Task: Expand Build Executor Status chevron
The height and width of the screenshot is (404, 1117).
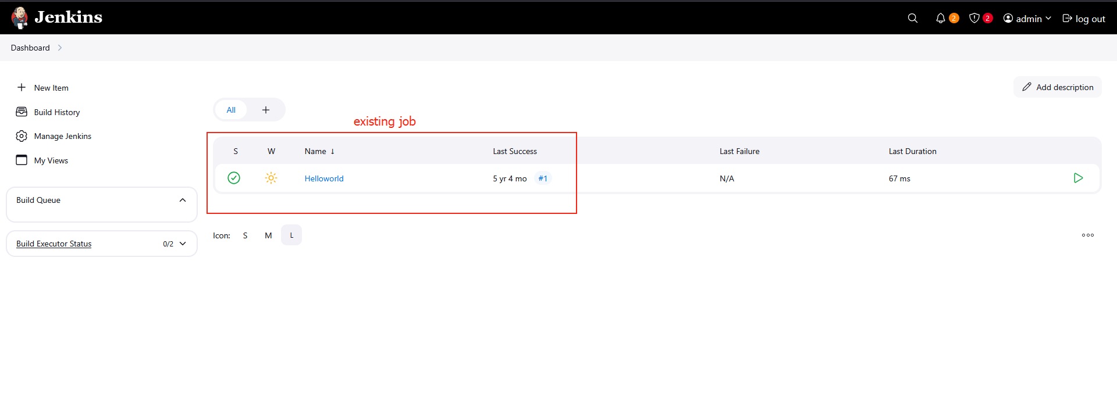Action: click(x=183, y=244)
